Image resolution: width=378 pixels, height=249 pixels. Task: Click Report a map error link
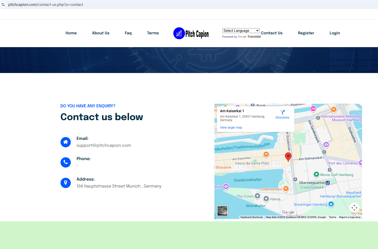pos(350,217)
